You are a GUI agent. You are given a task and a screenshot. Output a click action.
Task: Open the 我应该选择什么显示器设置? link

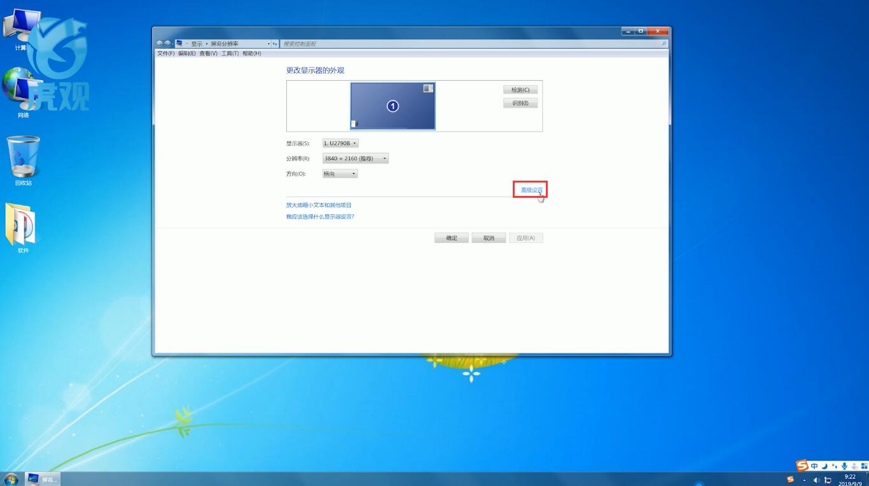(320, 217)
